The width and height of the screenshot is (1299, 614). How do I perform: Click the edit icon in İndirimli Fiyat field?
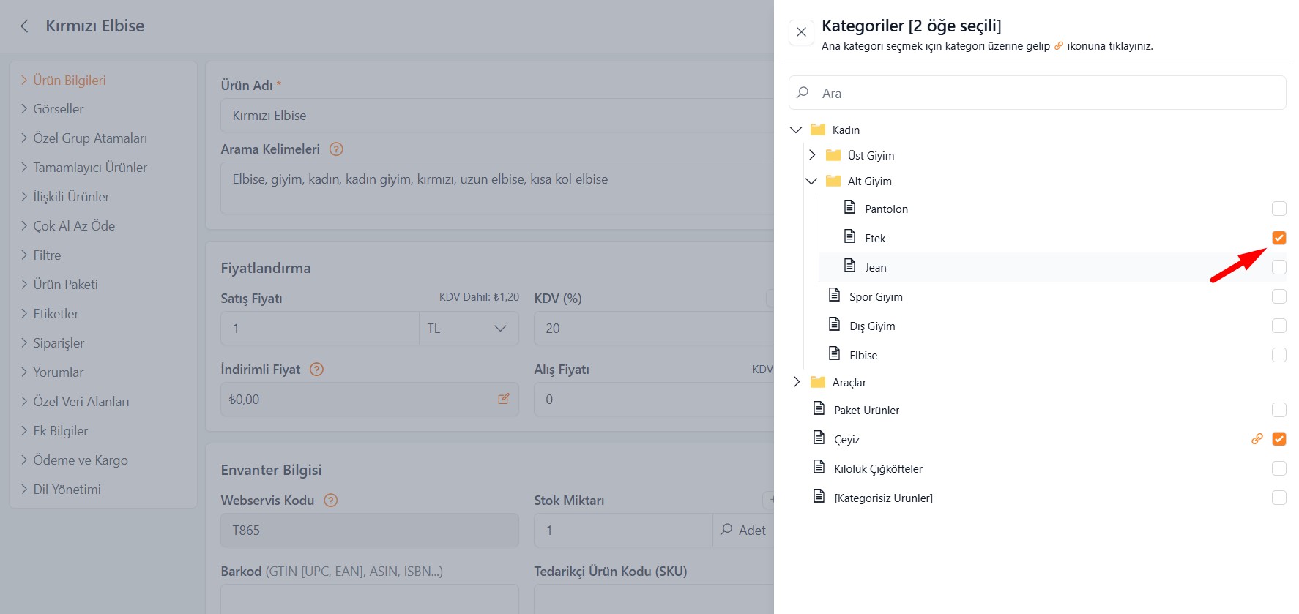point(504,399)
